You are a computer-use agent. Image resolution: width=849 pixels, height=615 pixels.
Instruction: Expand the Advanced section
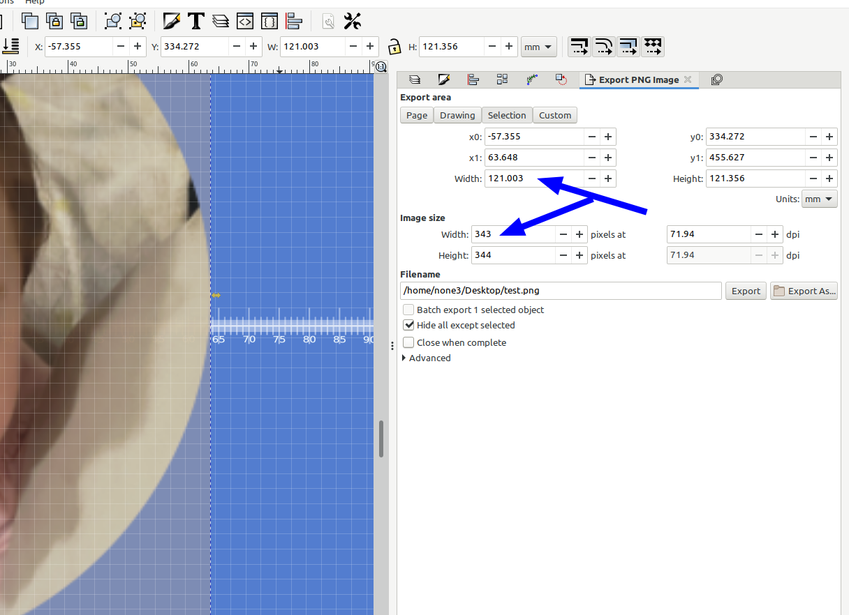[426, 358]
